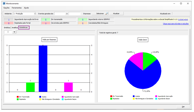The height and width of the screenshot is (112, 194).
Task: Expand the company selector dropdown arrow
Action: tap(14, 32)
